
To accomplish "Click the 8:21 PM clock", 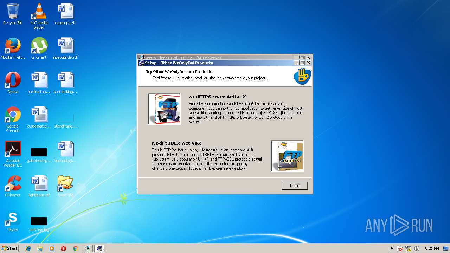I will click(x=432, y=248).
